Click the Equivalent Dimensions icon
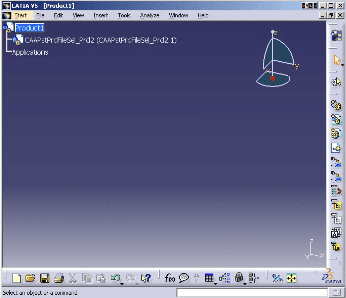The image size is (346, 298). click(x=254, y=278)
